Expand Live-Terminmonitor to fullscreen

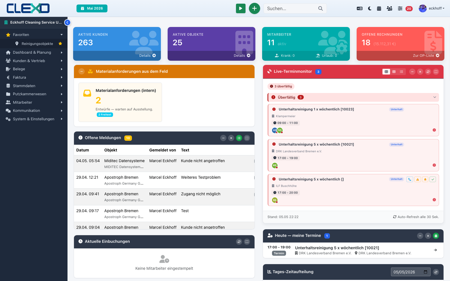tap(436, 72)
